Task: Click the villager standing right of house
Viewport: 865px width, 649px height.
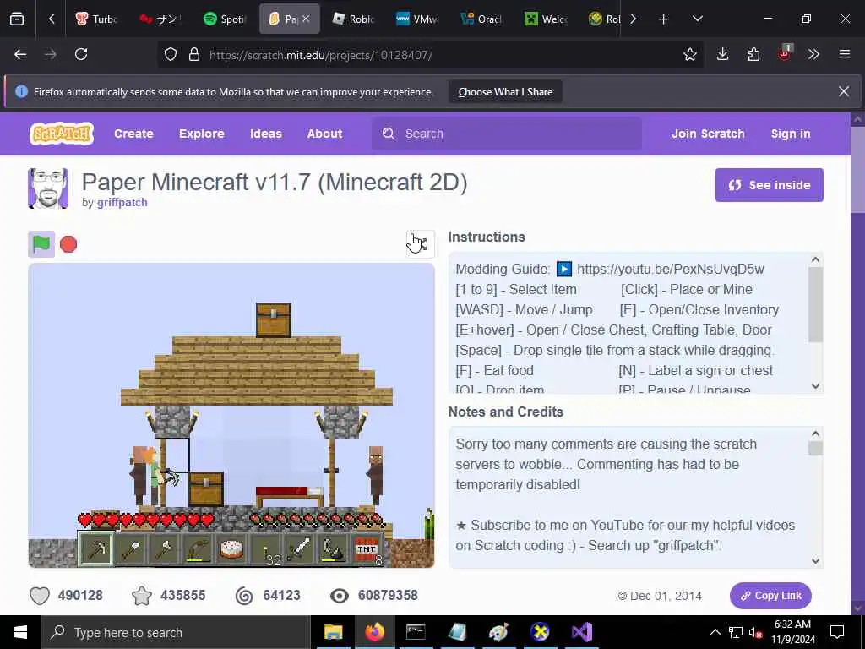Action: coord(376,476)
